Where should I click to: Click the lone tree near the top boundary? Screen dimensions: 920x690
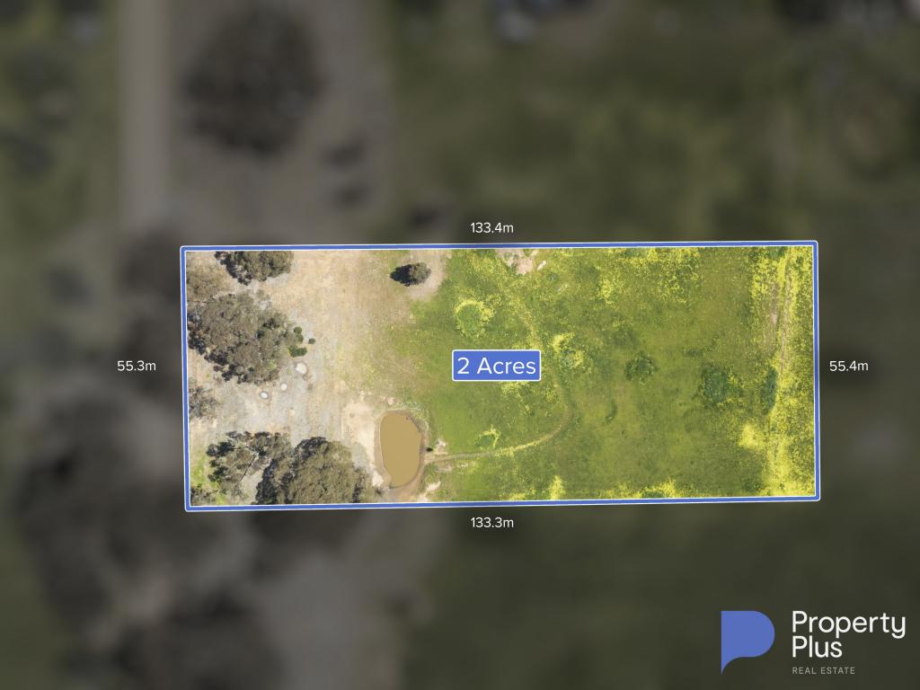tap(412, 276)
